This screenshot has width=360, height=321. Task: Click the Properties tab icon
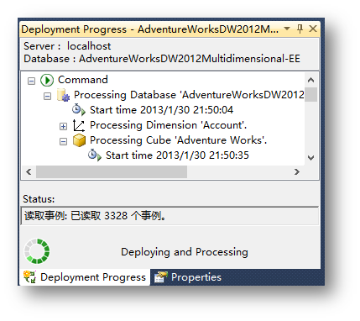click(161, 277)
